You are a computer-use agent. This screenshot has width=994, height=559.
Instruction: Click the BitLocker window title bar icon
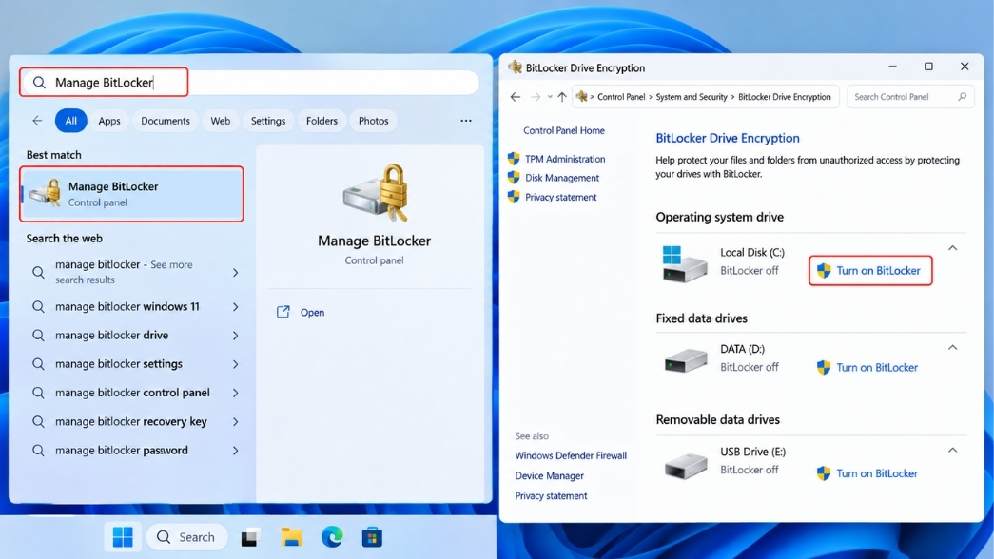coord(515,67)
